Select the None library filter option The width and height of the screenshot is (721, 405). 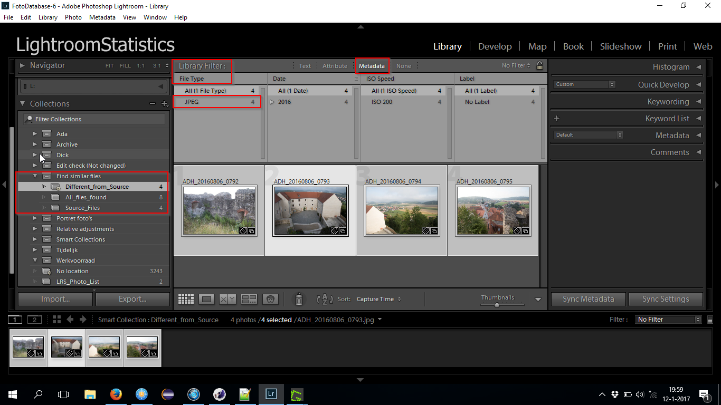(x=404, y=66)
